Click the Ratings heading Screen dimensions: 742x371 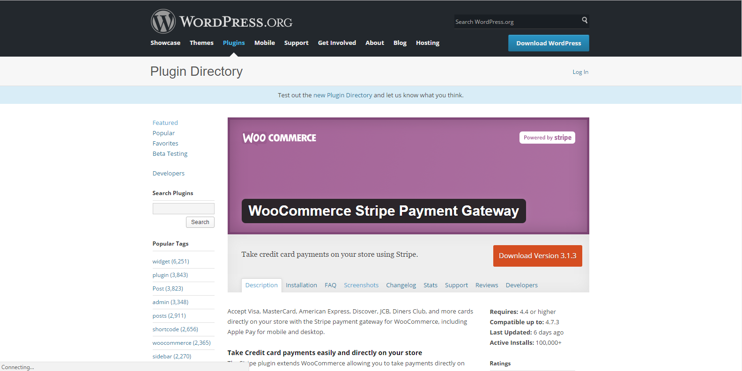500,364
